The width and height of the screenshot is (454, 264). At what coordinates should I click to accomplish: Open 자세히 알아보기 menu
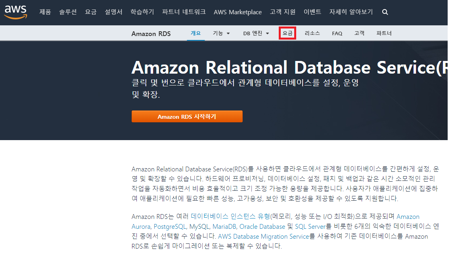(351, 12)
